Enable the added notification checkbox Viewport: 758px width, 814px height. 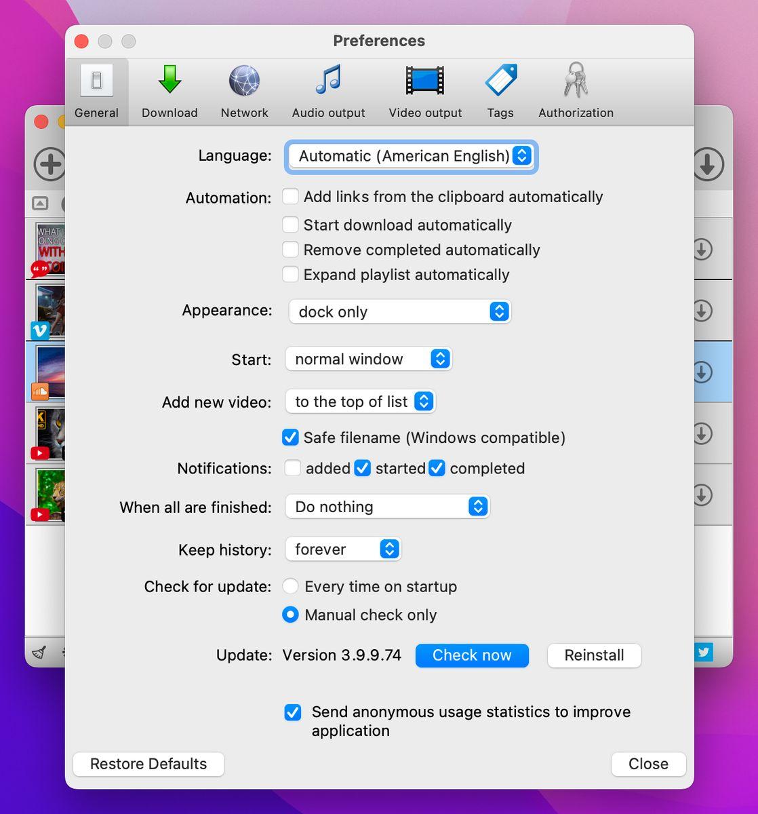(292, 468)
